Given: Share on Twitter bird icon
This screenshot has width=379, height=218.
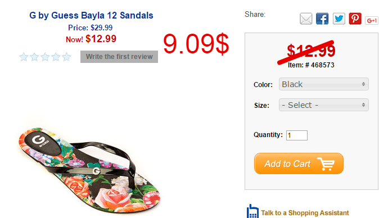Looking at the screenshot, I should coord(339,19).
